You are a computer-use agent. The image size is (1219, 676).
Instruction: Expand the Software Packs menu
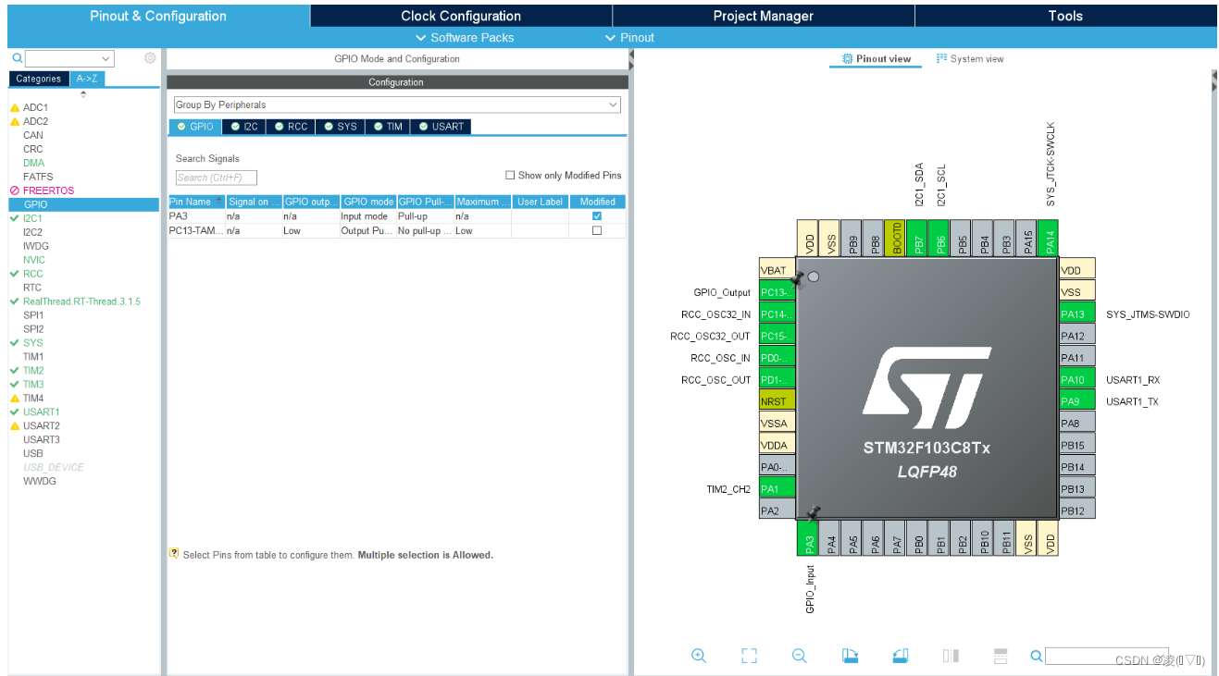point(465,38)
